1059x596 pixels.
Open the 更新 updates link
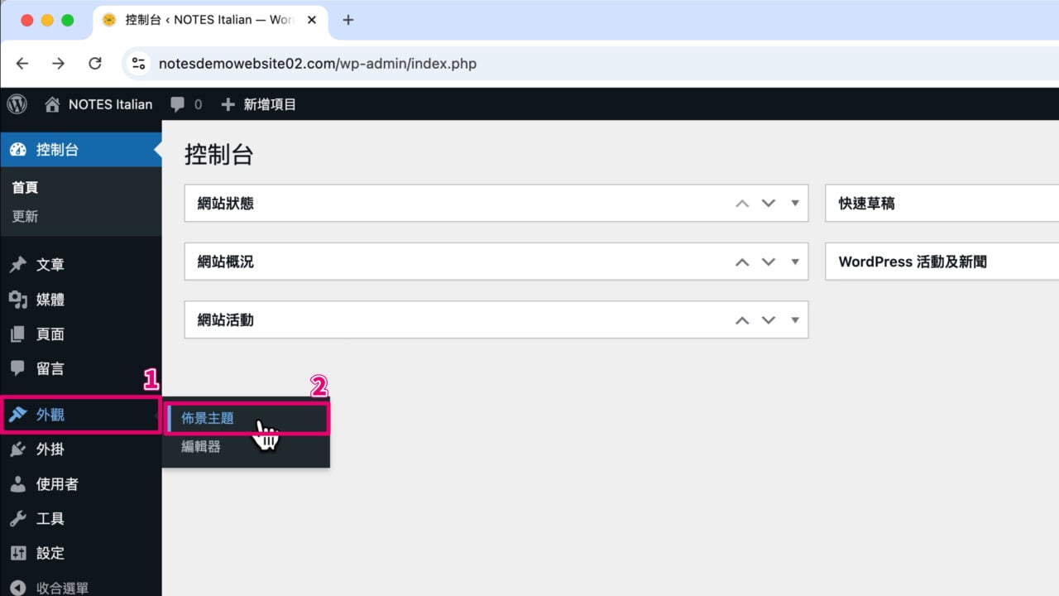(25, 216)
